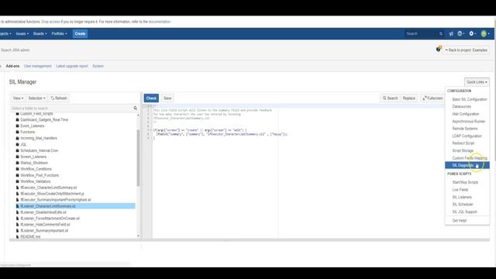
Task: Select Redirect Script menu entry
Action: click(467, 143)
